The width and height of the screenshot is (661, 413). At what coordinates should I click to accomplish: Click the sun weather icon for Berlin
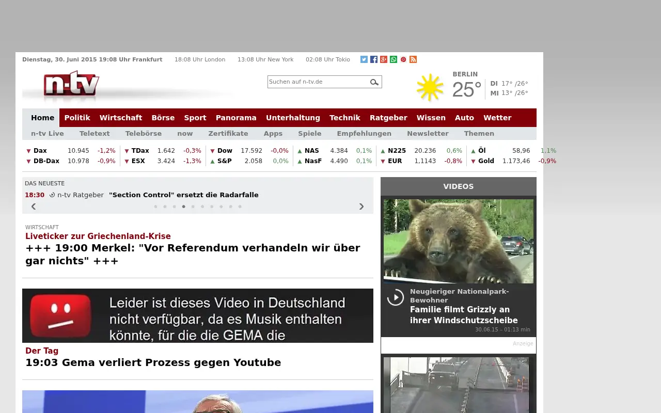tap(430, 88)
